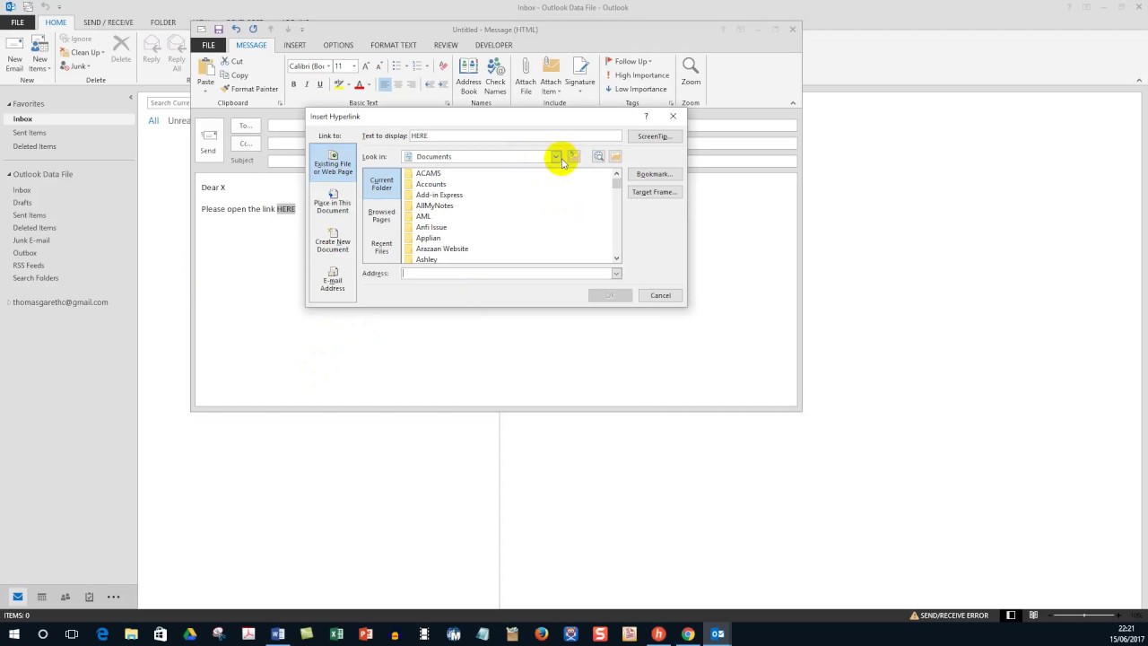
Task: Click Undo in message quick access toolbar
Action: click(236, 30)
